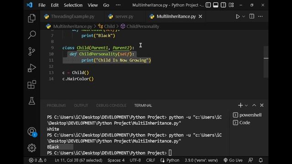Open the Manage gear settings icon
292x164 pixels.
pyautogui.click(x=31, y=148)
